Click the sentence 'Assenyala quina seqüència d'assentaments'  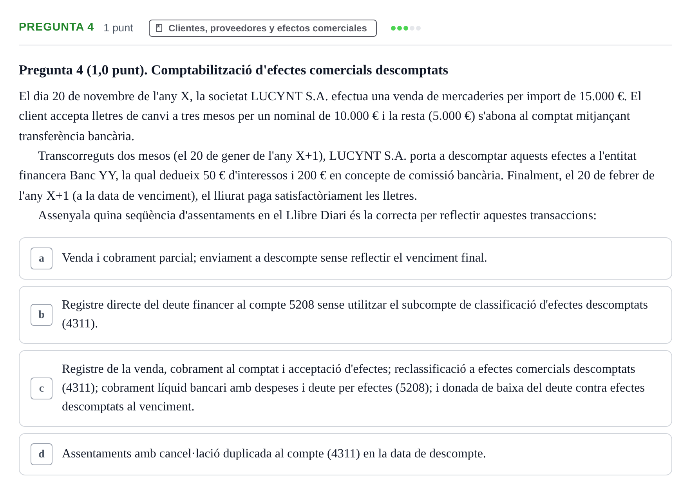(317, 215)
